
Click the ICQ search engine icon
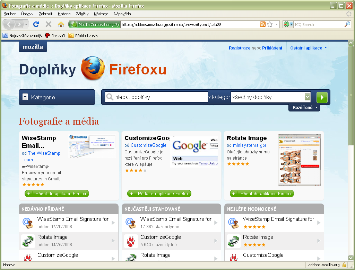pyautogui.click(x=287, y=24)
